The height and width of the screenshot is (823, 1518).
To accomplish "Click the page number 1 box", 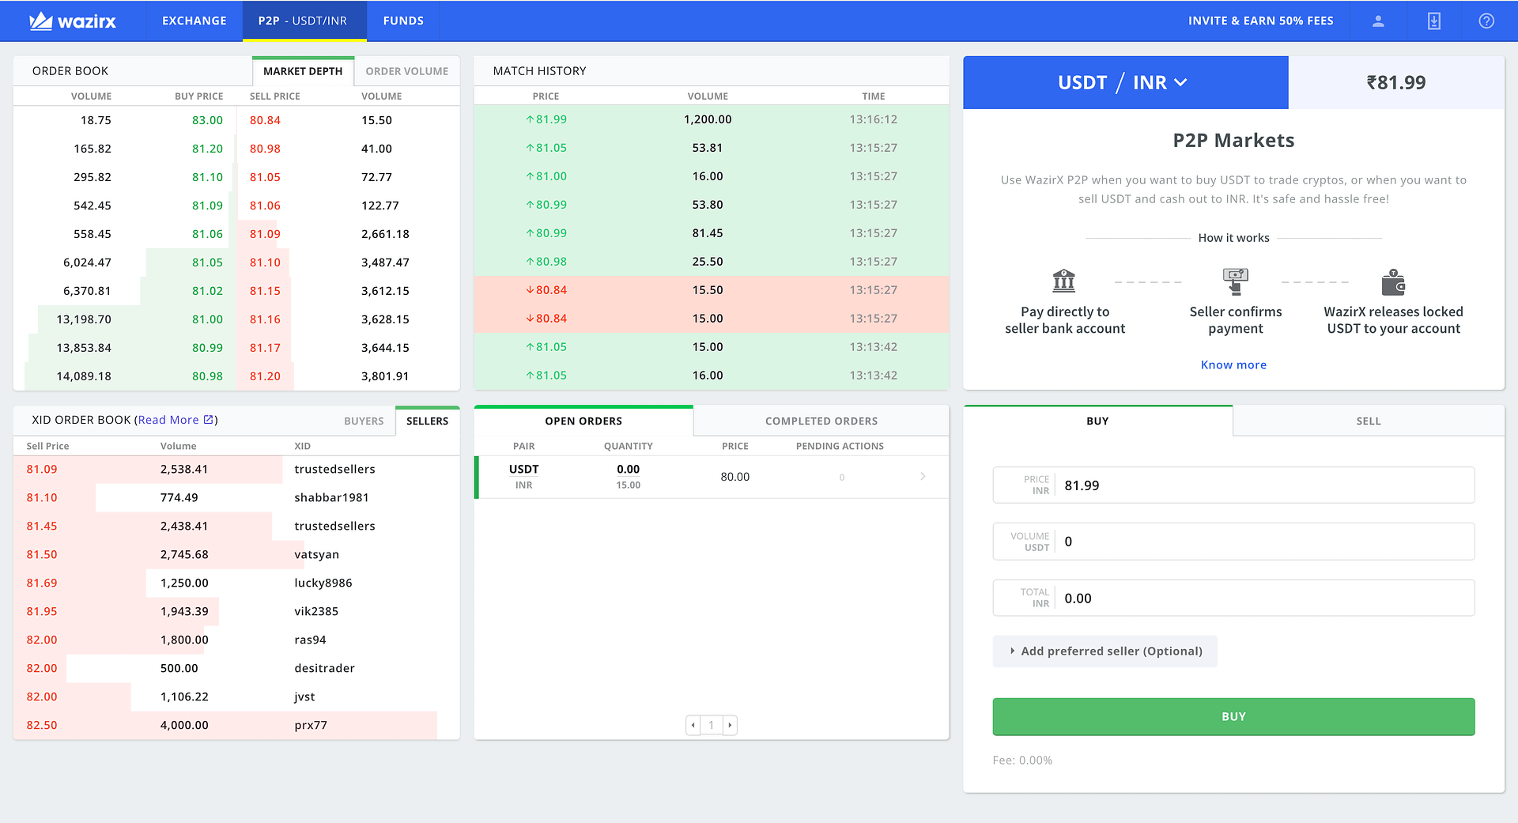I will click(712, 725).
